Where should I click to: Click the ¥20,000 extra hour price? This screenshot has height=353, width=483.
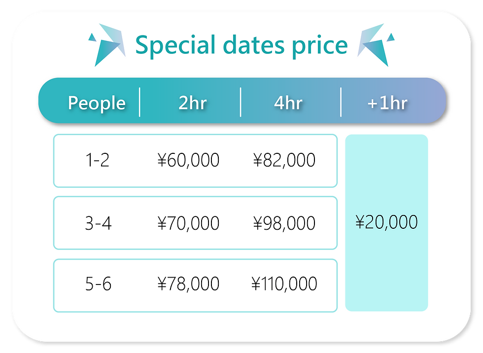pyautogui.click(x=386, y=222)
